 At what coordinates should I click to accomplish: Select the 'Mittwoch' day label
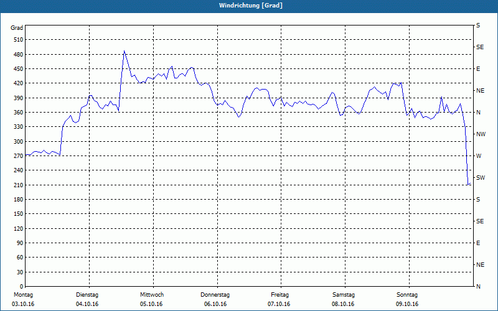tap(152, 295)
